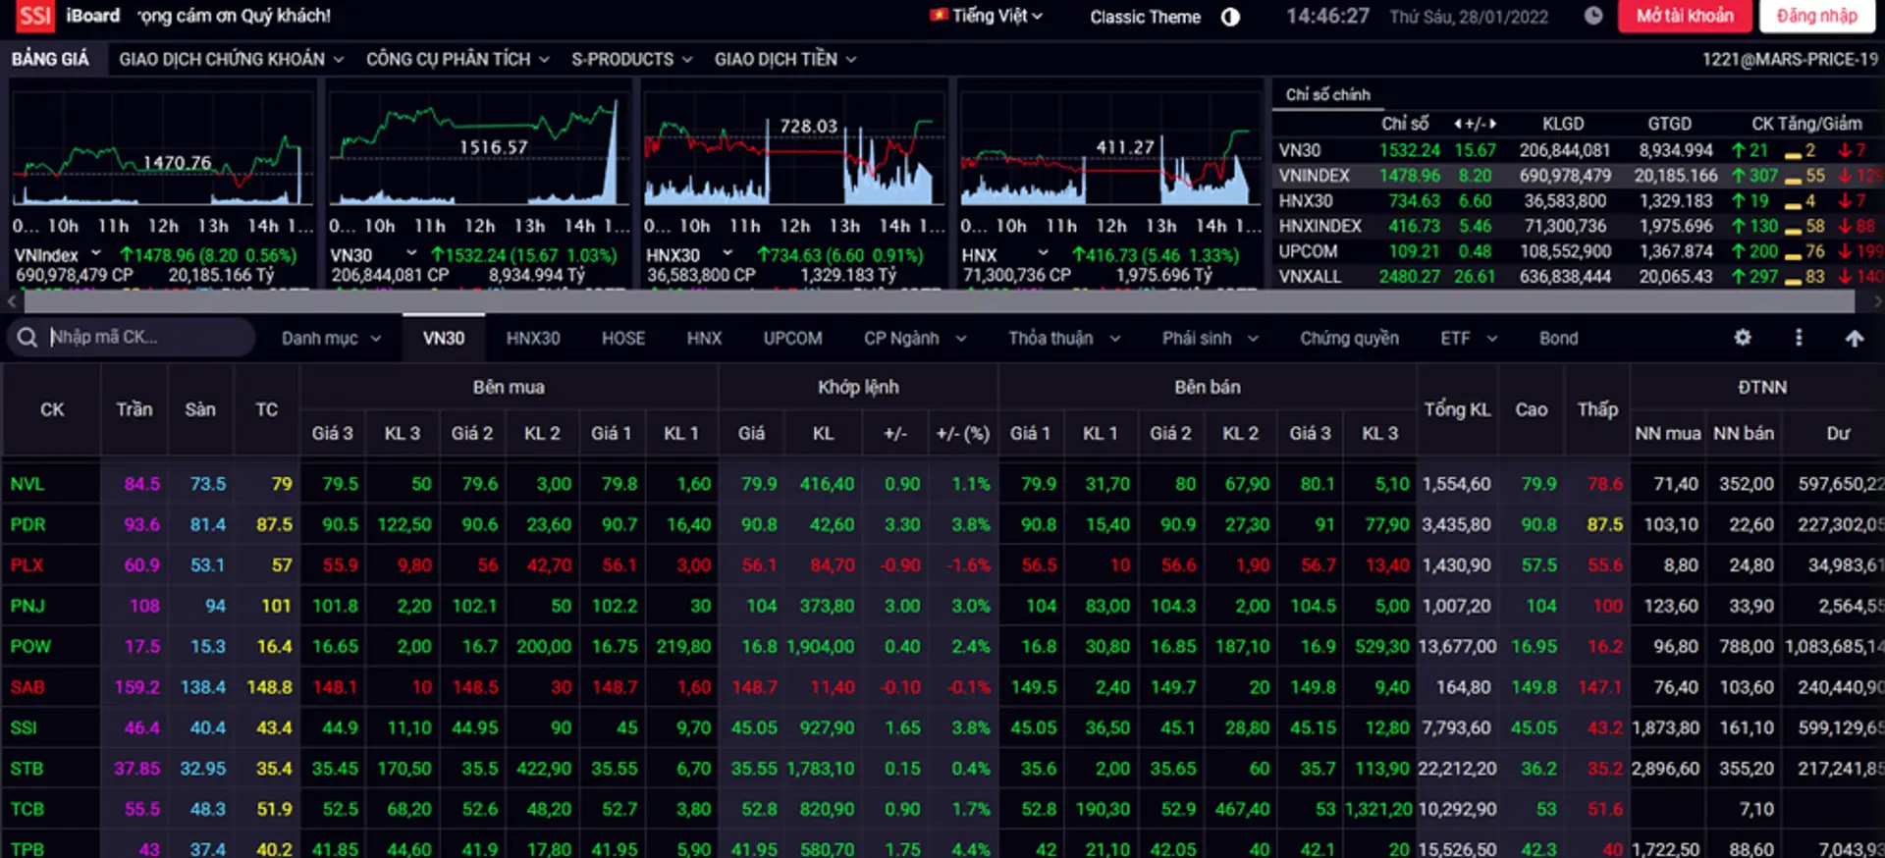Select SAB stock symbol

tap(27, 687)
